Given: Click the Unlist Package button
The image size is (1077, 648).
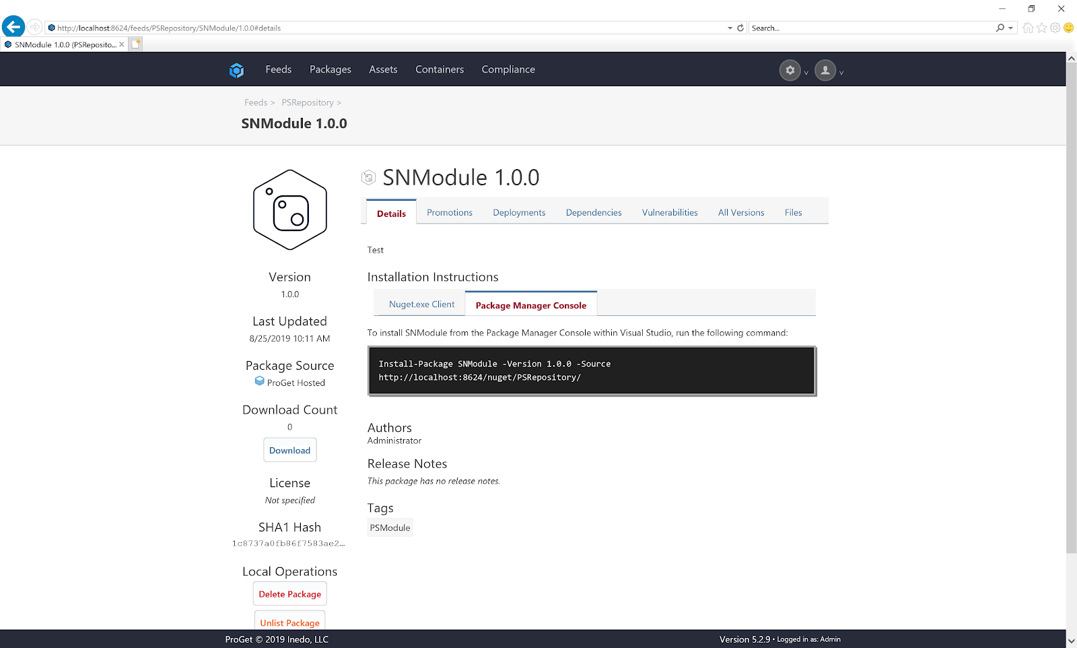Looking at the screenshot, I should click(290, 622).
